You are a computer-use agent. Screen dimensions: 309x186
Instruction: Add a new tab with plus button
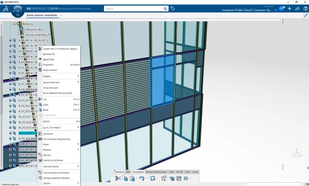click(61, 15)
